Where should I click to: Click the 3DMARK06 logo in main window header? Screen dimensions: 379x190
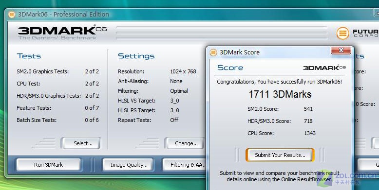click(x=62, y=30)
